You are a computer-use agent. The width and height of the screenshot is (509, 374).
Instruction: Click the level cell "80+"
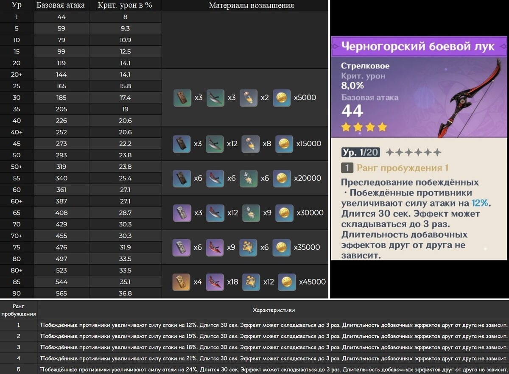[17, 270]
